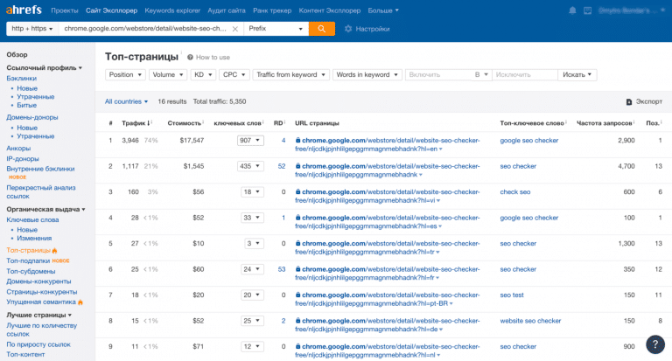The width and height of the screenshot is (672, 361).
Task: Open the Искать search scope dropdown
Action: click(x=577, y=74)
